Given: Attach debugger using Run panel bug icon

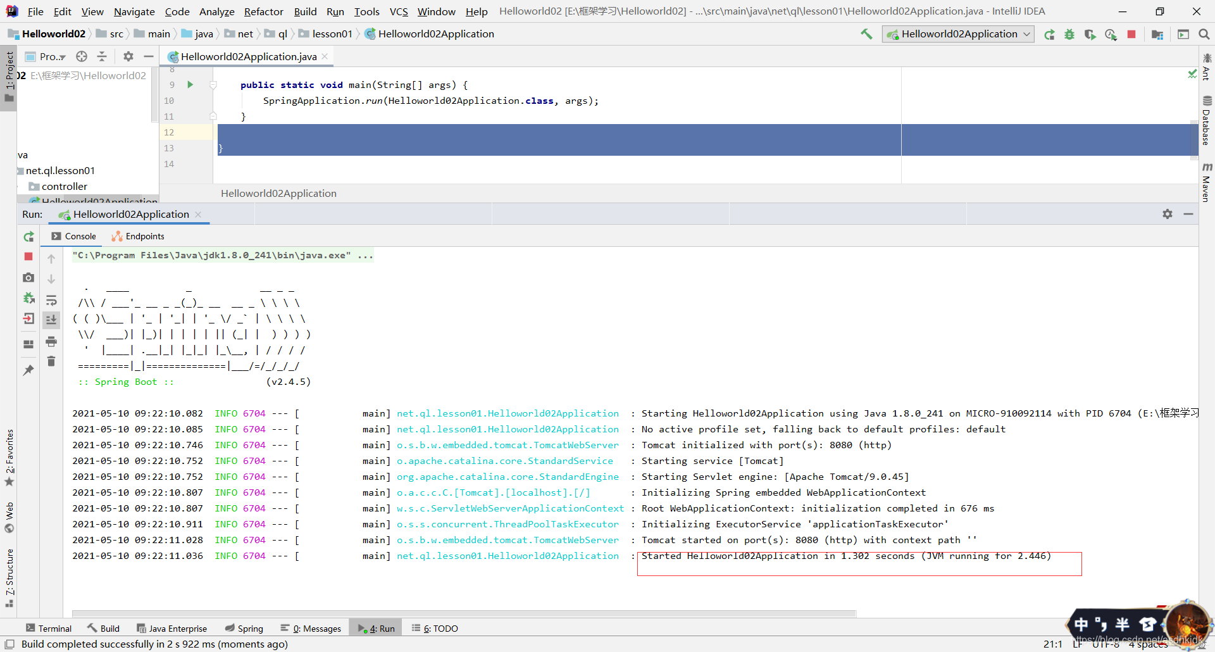Looking at the screenshot, I should [x=28, y=298].
